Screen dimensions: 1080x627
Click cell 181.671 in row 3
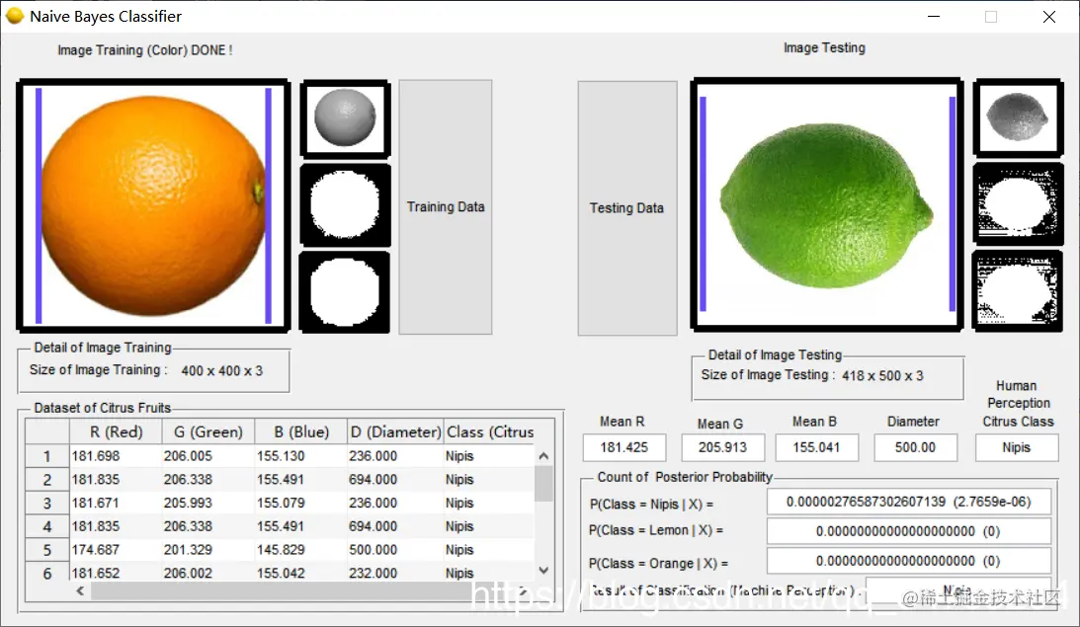tap(116, 504)
